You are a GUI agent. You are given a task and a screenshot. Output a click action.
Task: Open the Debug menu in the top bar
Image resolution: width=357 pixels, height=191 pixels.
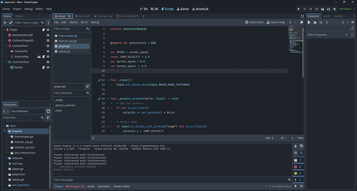(x=29, y=9)
